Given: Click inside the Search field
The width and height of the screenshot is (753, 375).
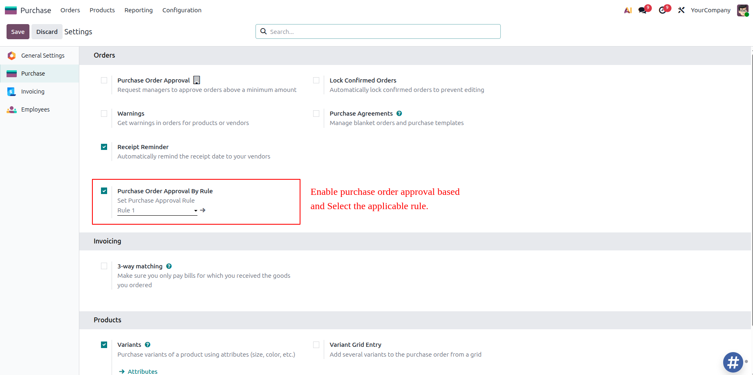Looking at the screenshot, I should (377, 31).
